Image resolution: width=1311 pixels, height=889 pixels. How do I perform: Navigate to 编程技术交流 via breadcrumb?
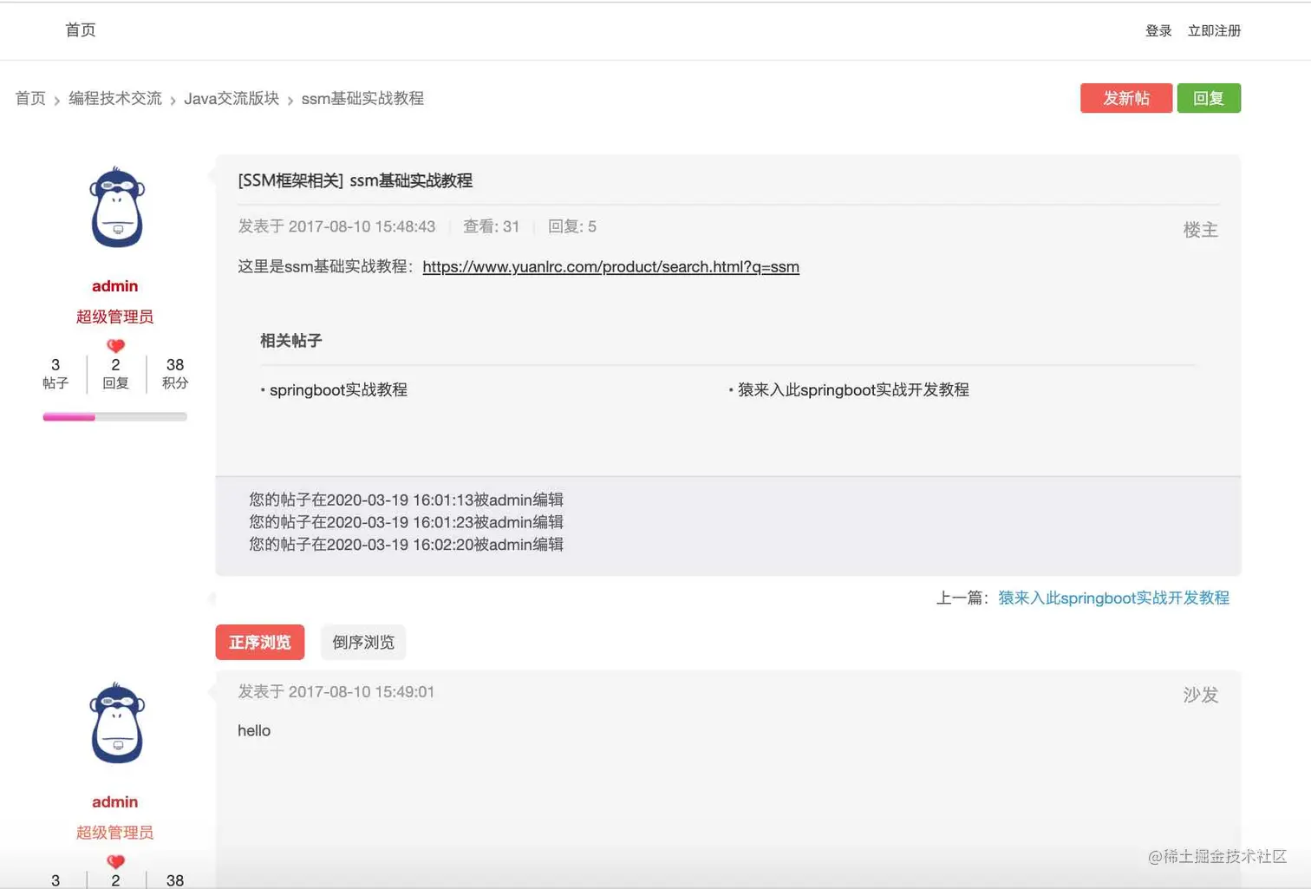[115, 98]
